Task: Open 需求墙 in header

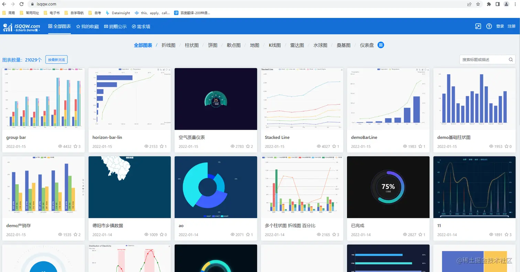Action: pyautogui.click(x=141, y=26)
